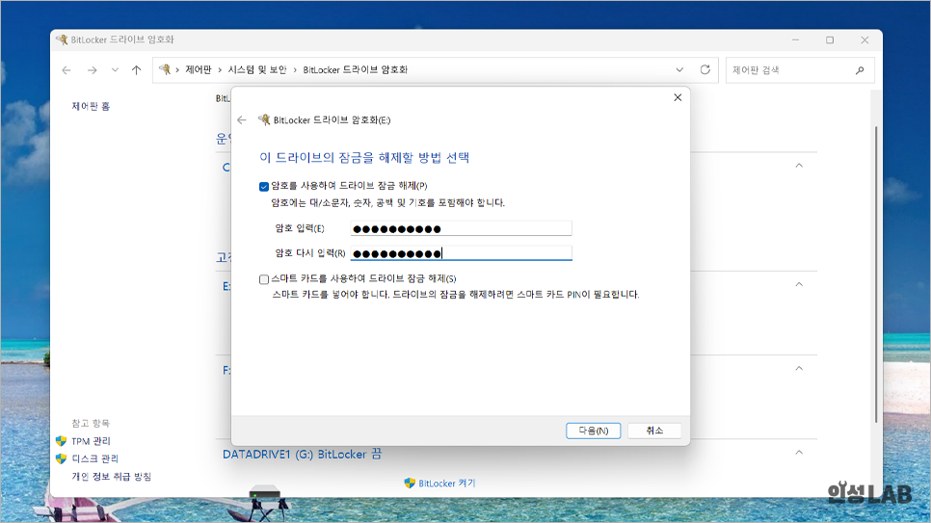Select BitLocker 드라이브 암호화 breadcrumb
Screen dimensions: 931x523
(x=355, y=70)
